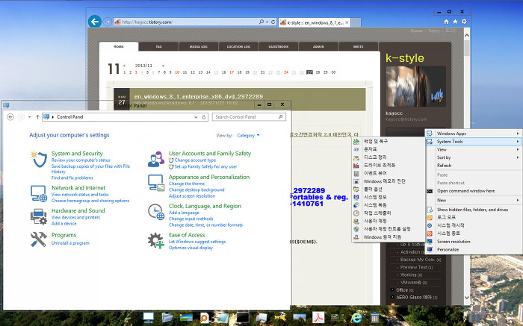Open the Recycle Bin dock icon
This screenshot has width=523, height=326.
tap(375, 317)
